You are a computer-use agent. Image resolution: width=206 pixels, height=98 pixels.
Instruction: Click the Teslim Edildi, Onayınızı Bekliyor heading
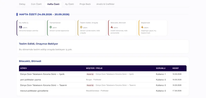pos(38,44)
